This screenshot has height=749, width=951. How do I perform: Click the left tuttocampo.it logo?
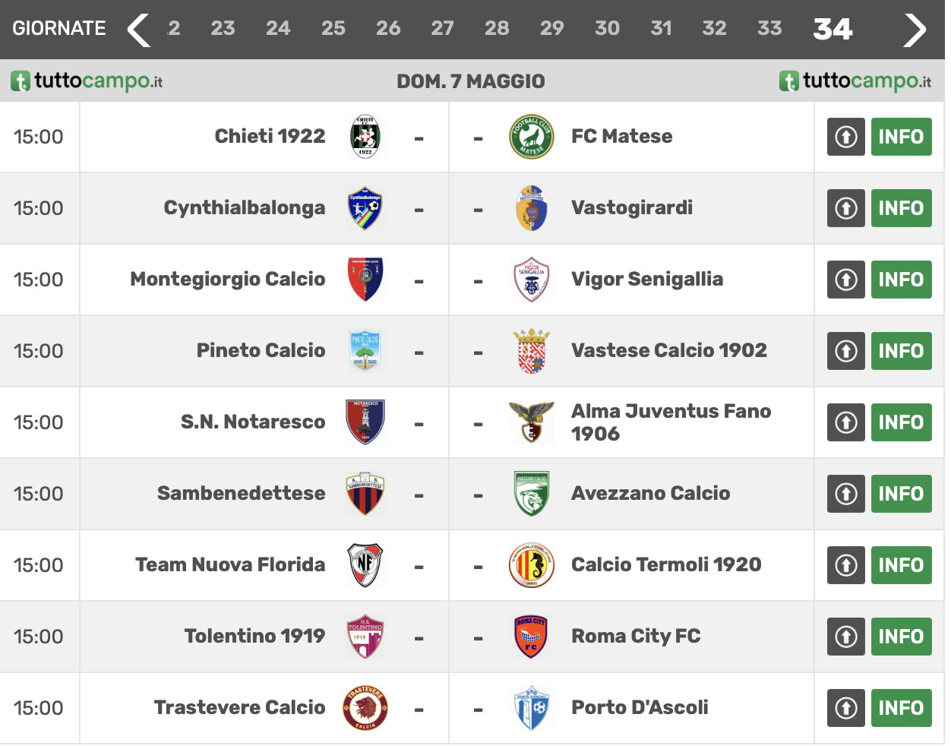click(87, 81)
